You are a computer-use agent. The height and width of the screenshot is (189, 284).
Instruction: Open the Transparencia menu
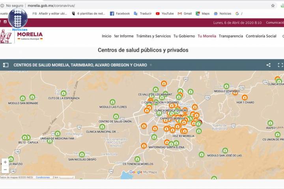[231, 36]
